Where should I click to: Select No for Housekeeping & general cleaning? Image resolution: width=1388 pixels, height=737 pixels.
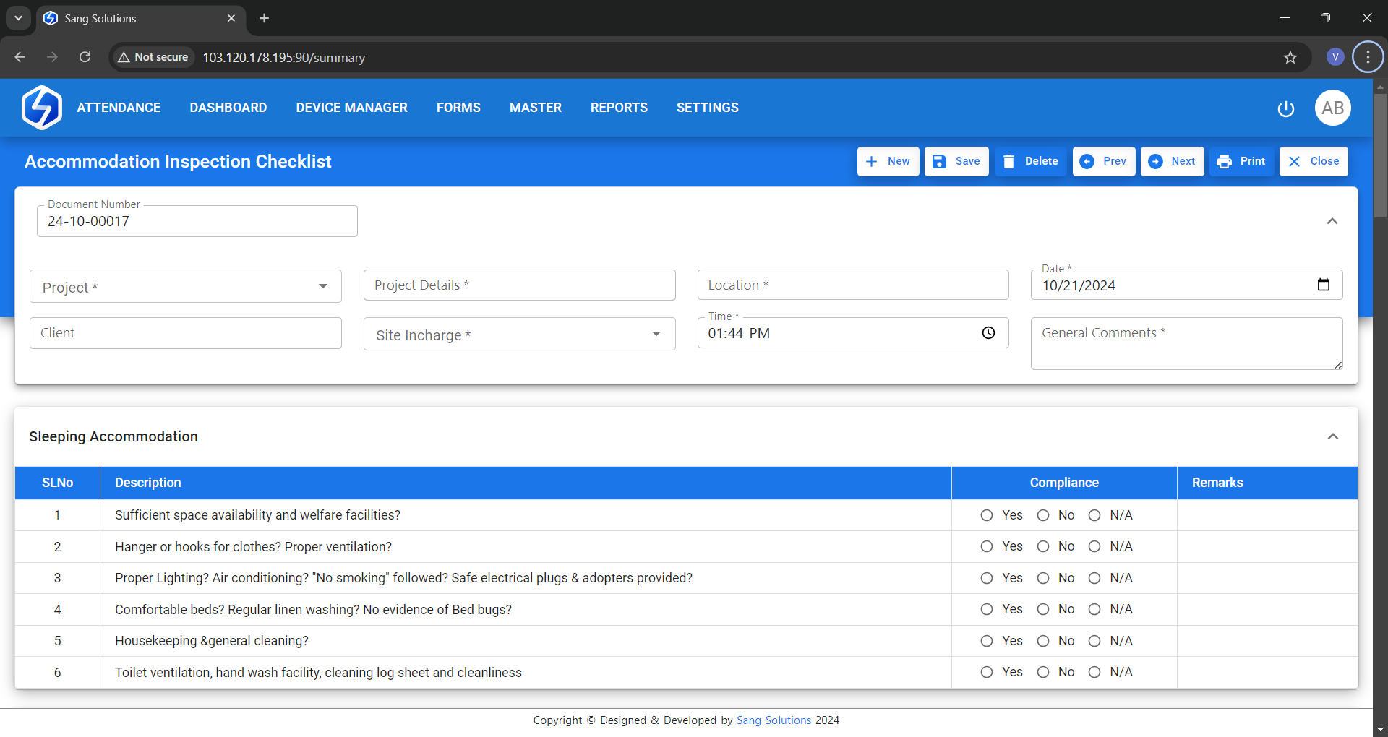pos(1043,641)
